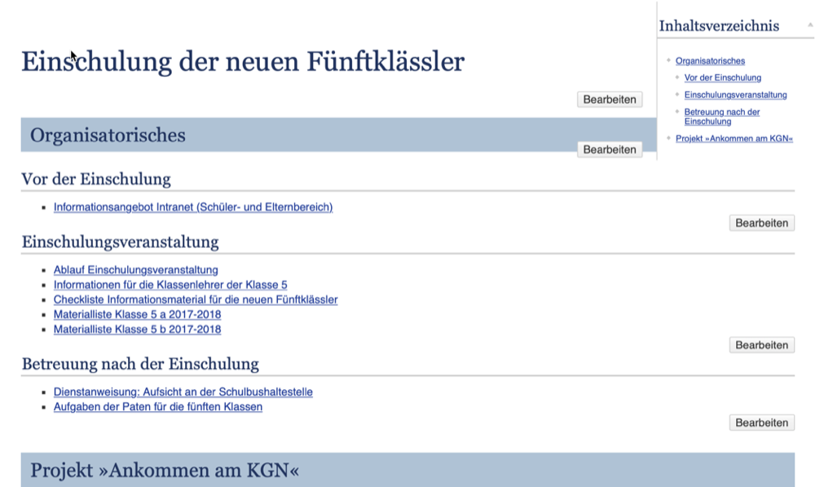Go to Betreuung nach der Einschulung contents entry
This screenshot has width=815, height=487.
point(722,117)
